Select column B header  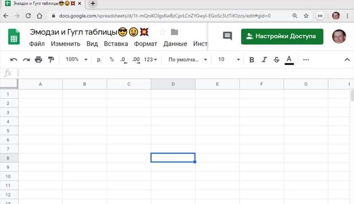[x=85, y=84]
